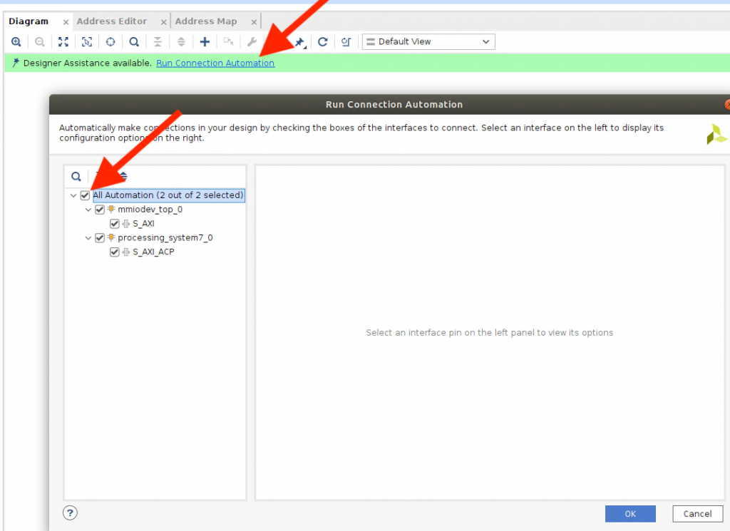Viewport: 730px width, 531px height.
Task: Collapse the processing_system7_0 tree node
Action: click(88, 238)
